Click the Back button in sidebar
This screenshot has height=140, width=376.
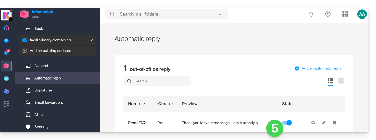34,29
